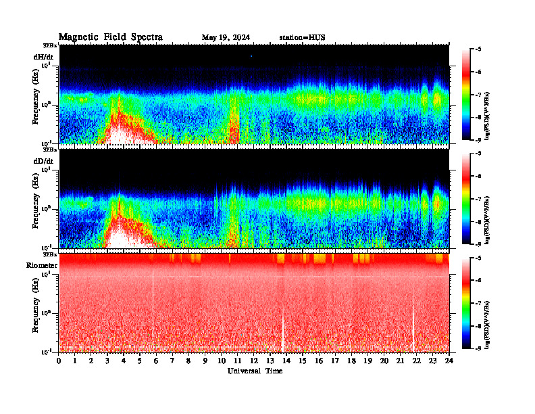Image resolution: width=535 pixels, height=414 pixels.
Task: Click the "16" hour tick on the time axis
Action: click(319, 361)
